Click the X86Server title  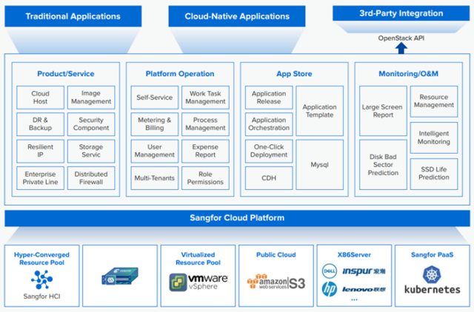click(354, 254)
